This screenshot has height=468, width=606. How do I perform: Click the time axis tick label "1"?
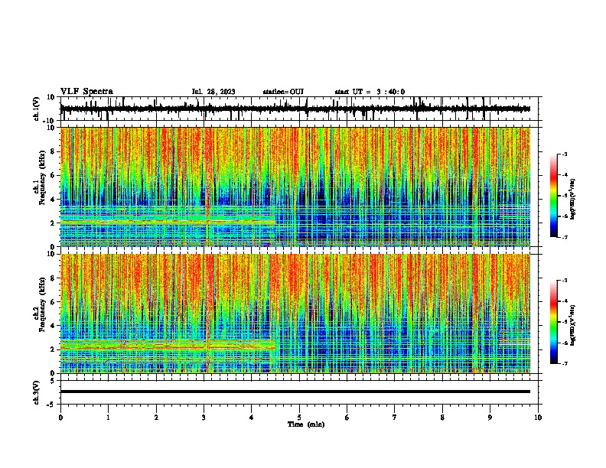pyautogui.click(x=108, y=418)
